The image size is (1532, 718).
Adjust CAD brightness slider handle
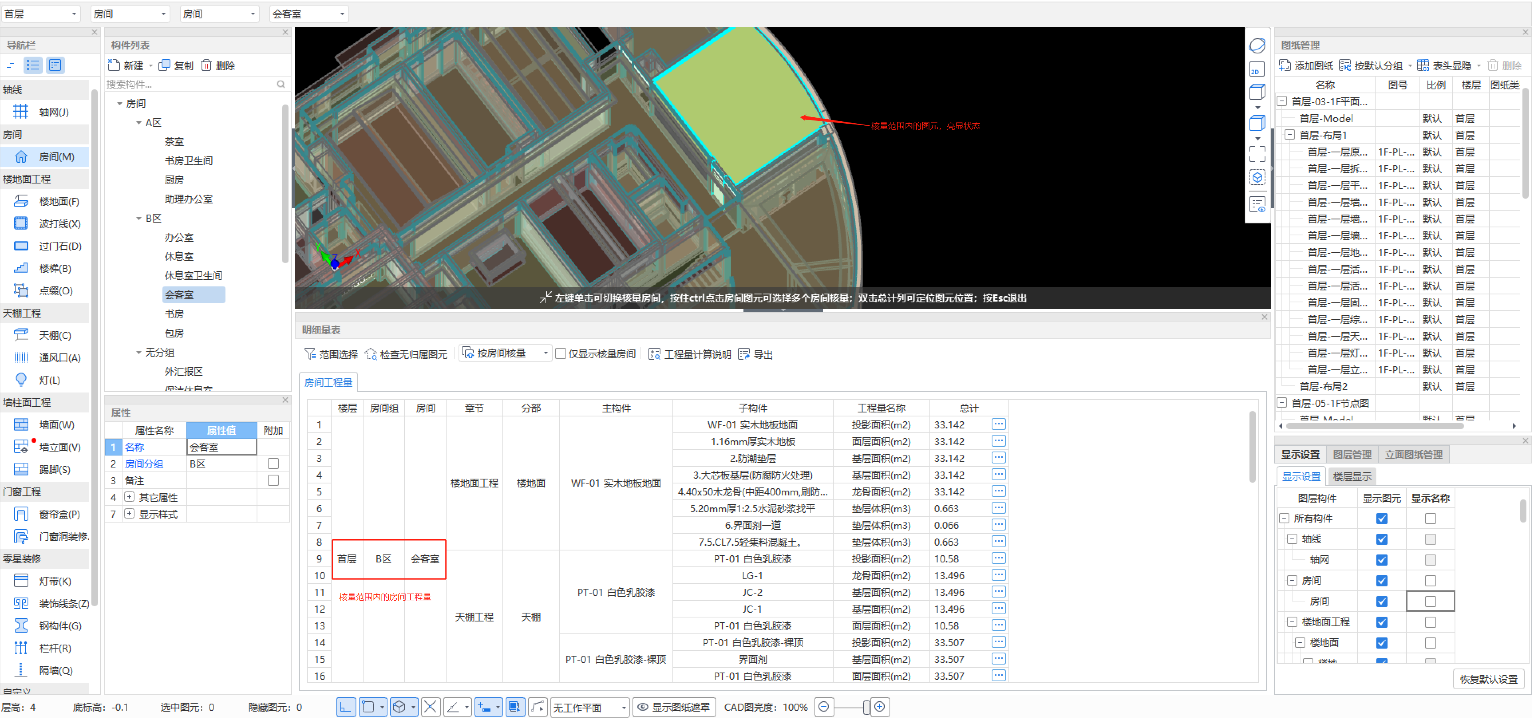click(x=866, y=707)
